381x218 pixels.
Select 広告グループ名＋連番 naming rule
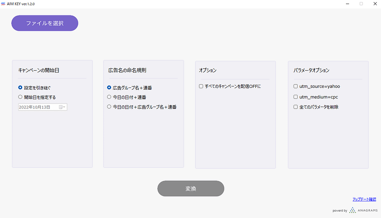tap(109, 87)
